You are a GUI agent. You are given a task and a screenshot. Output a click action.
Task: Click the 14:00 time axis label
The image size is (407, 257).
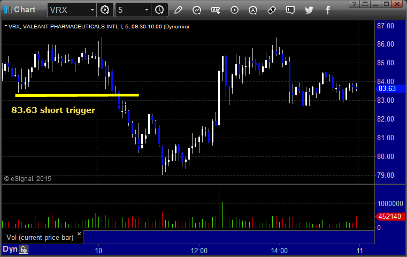tap(279, 251)
